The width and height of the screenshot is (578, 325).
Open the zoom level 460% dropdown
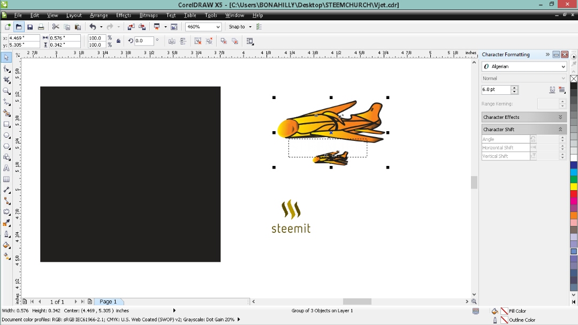click(218, 27)
